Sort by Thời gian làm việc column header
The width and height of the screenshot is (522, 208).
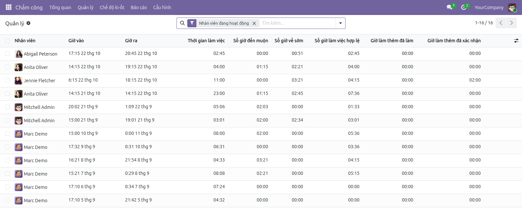(206, 41)
